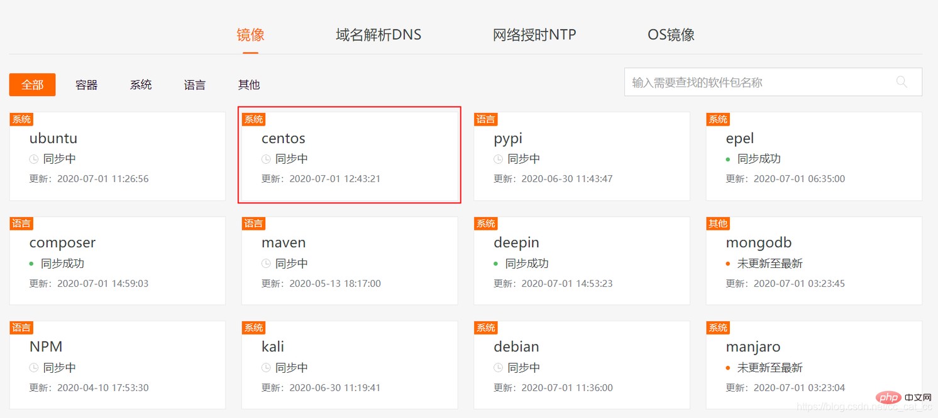
Task: Click the search magnifier icon
Action: (x=902, y=82)
